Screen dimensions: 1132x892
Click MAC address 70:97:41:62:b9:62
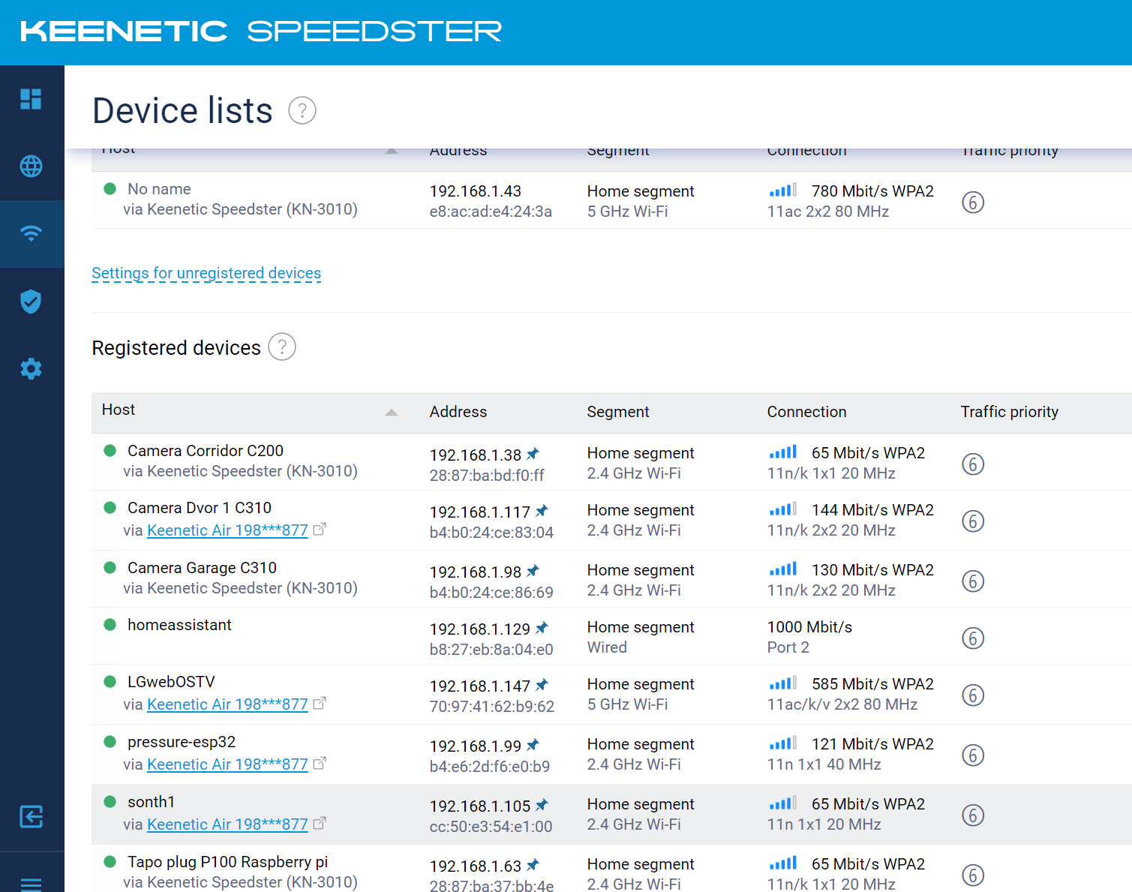(x=492, y=707)
